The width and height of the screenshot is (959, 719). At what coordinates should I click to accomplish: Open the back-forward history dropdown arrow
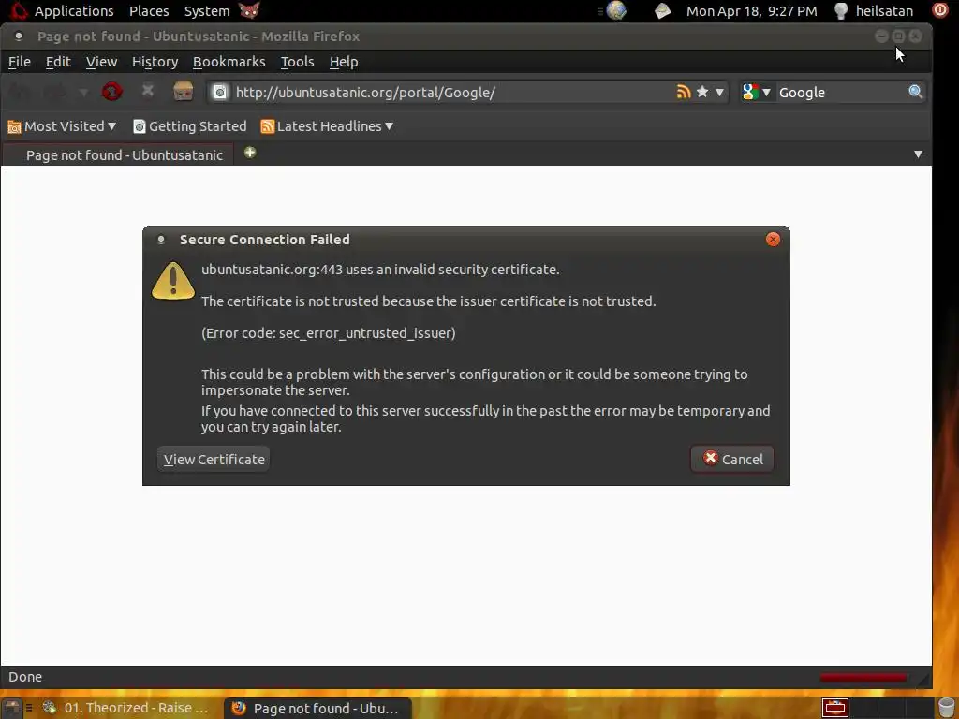click(83, 93)
